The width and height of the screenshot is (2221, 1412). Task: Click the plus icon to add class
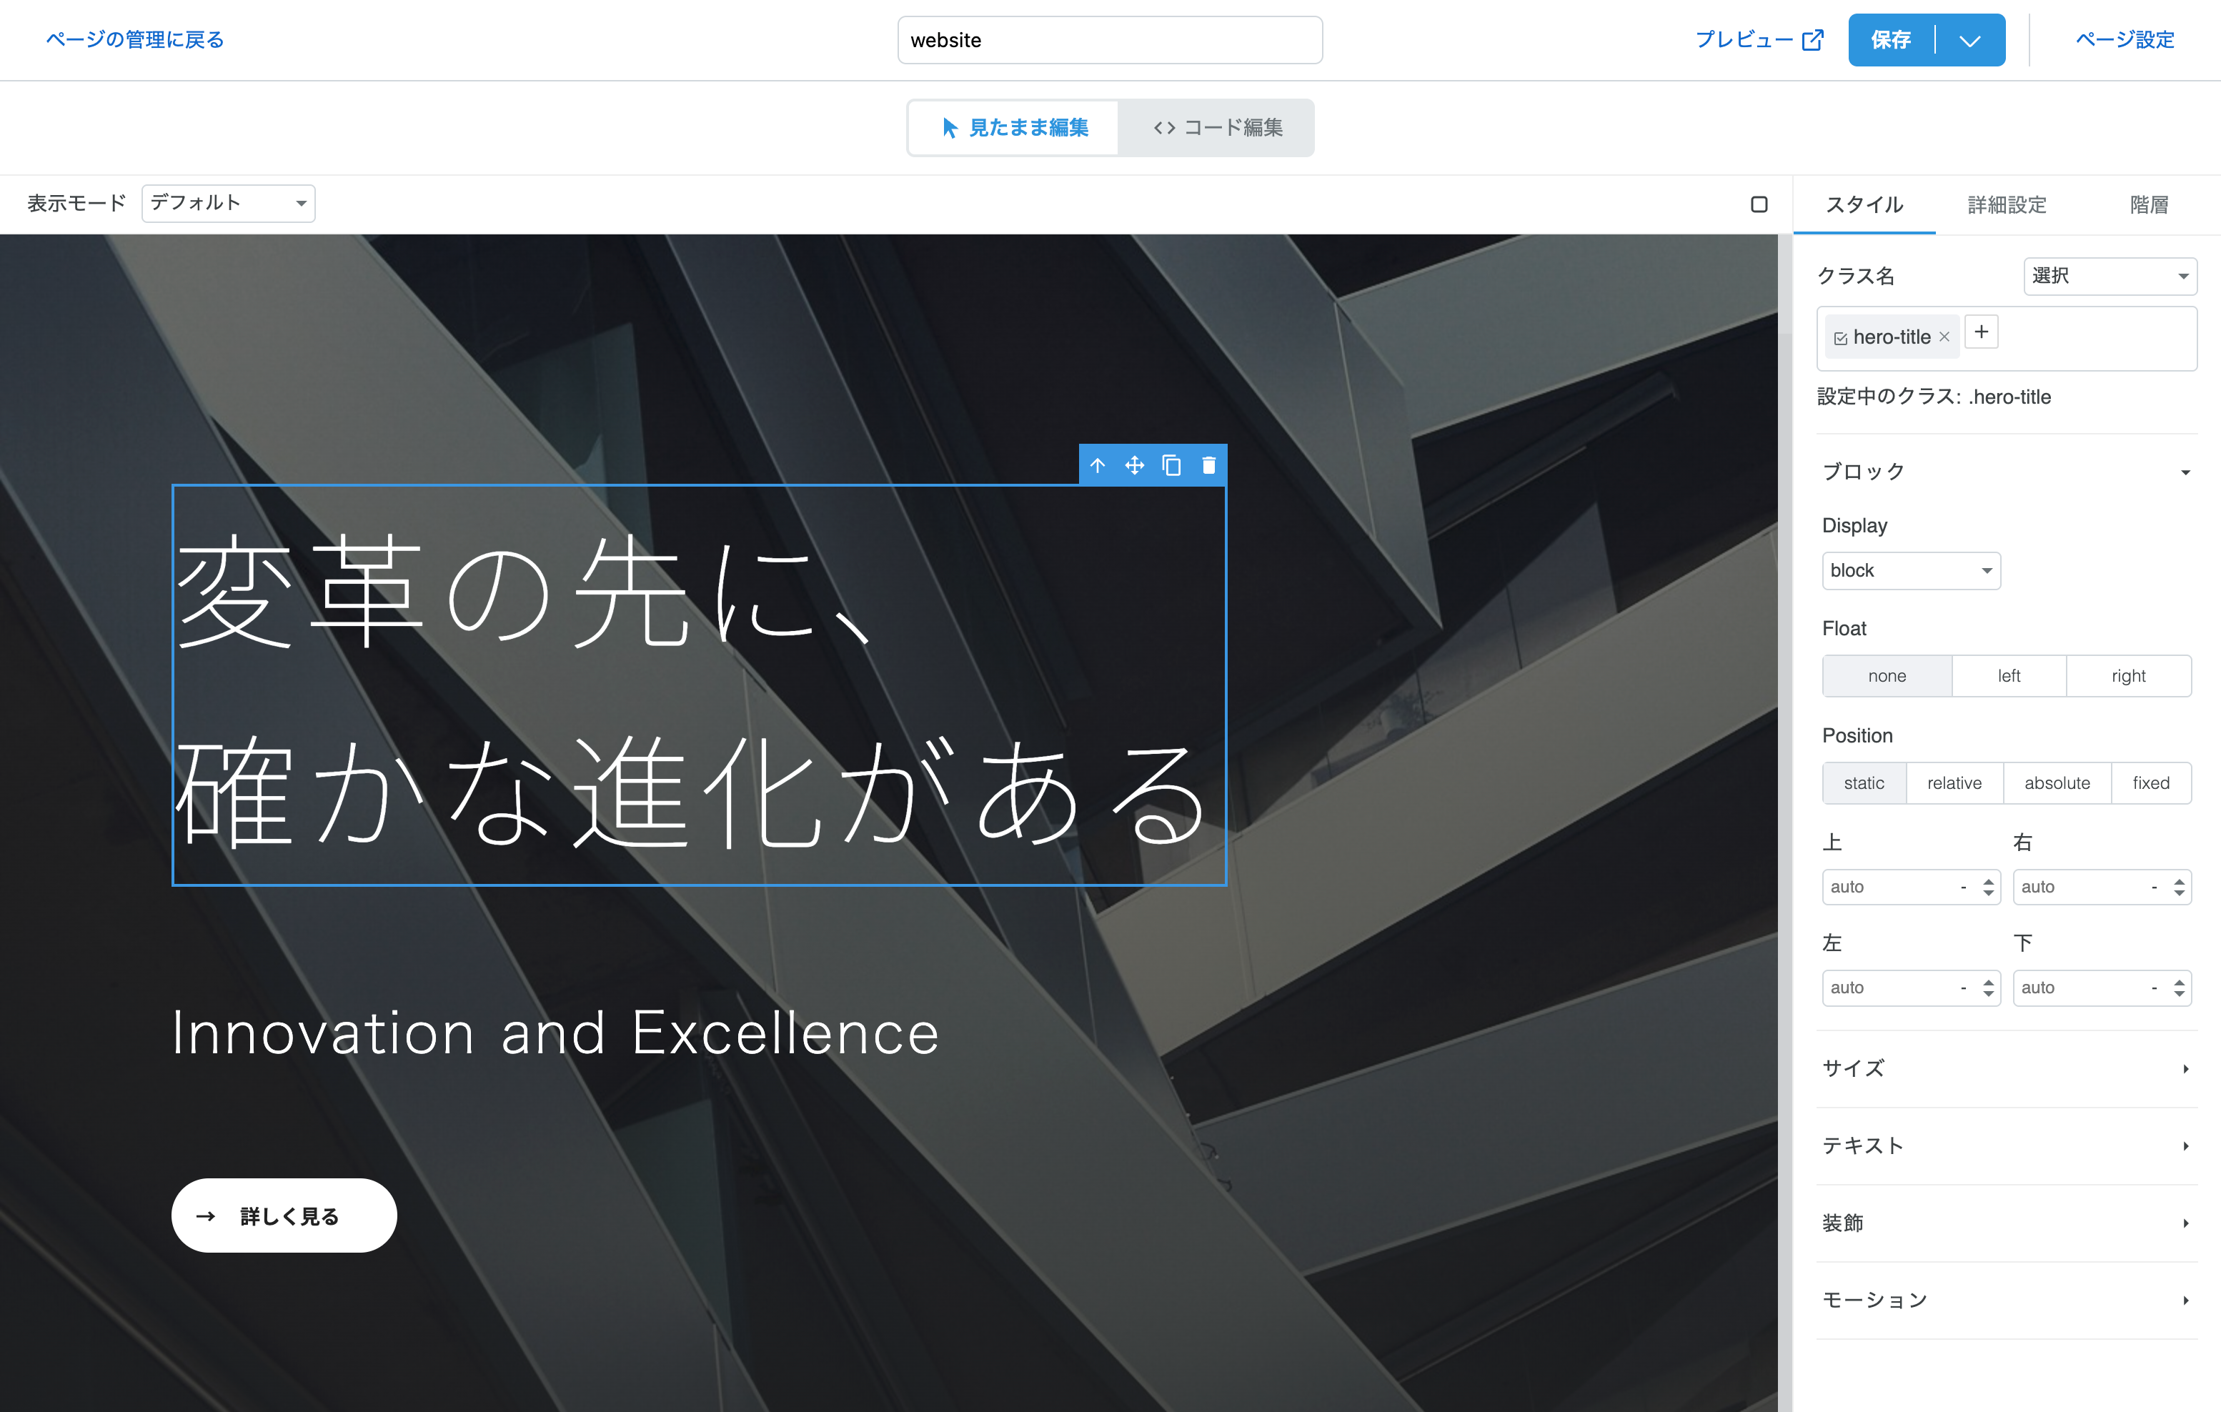(x=1981, y=332)
